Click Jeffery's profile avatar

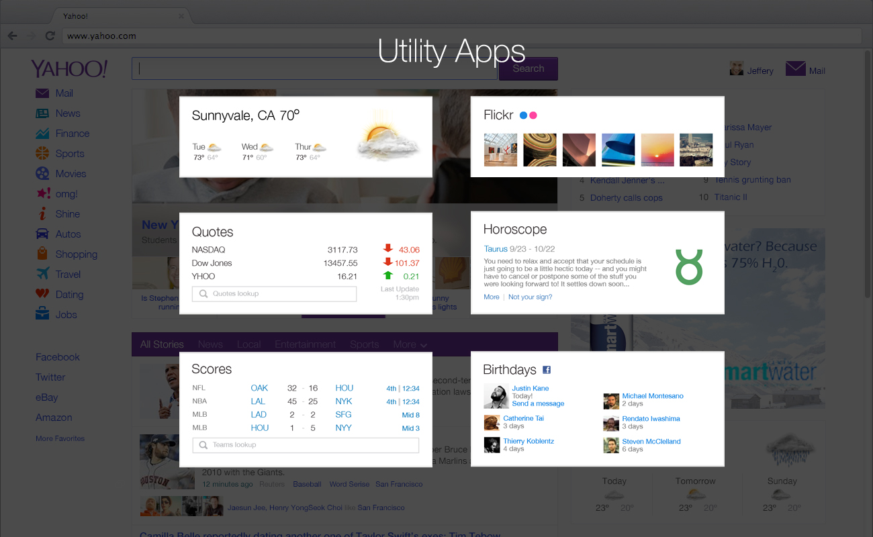[737, 69]
